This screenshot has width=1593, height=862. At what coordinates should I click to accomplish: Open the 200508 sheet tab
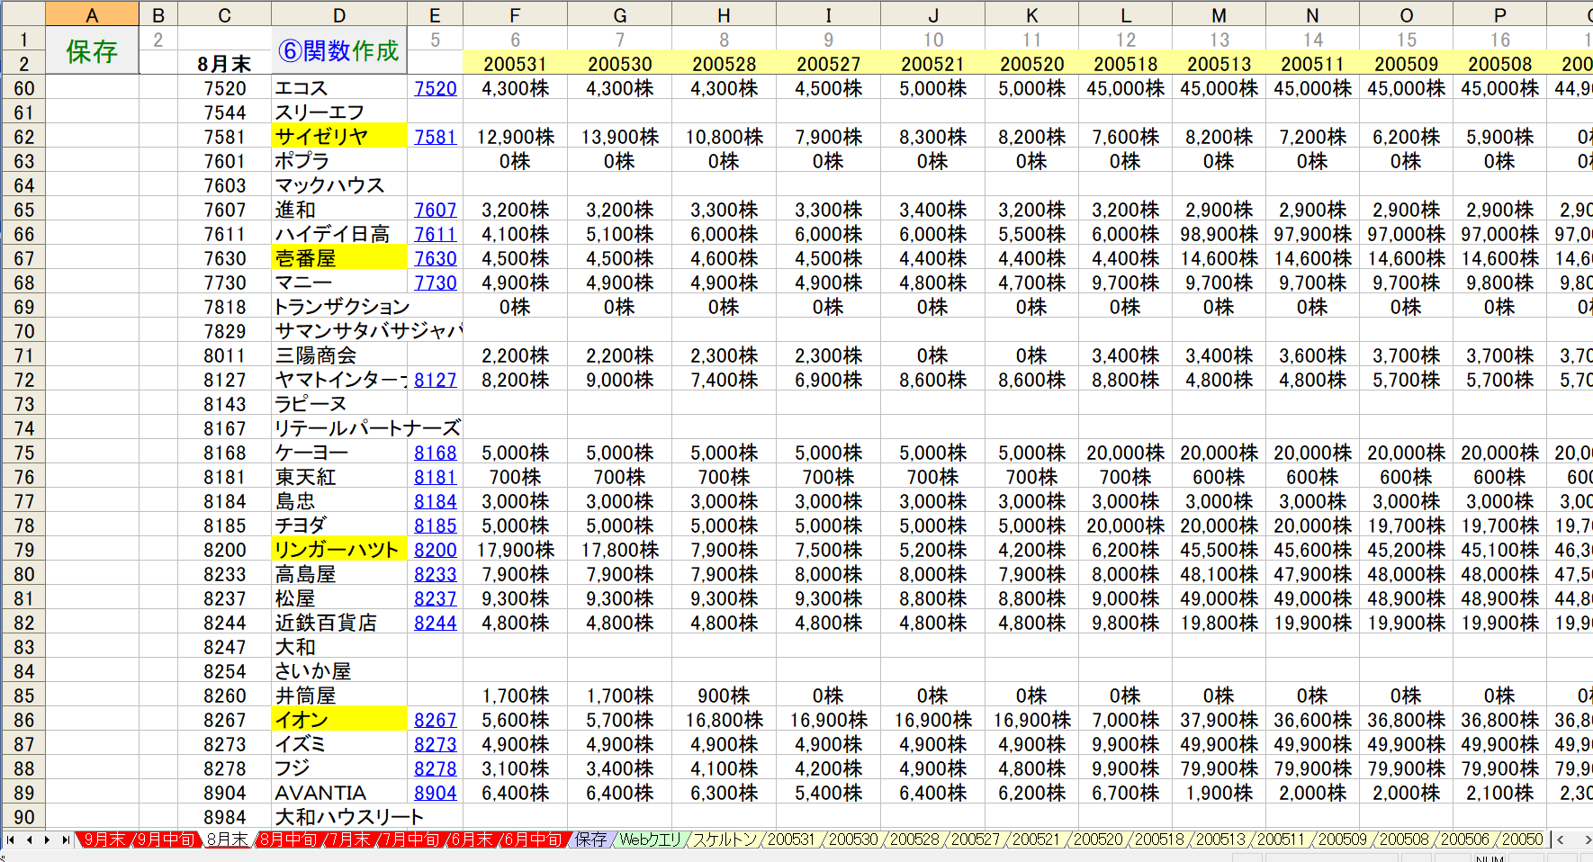pos(1404,840)
